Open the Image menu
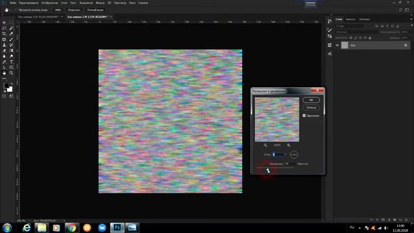Viewport: 414px width, 233px height. click(50, 3)
